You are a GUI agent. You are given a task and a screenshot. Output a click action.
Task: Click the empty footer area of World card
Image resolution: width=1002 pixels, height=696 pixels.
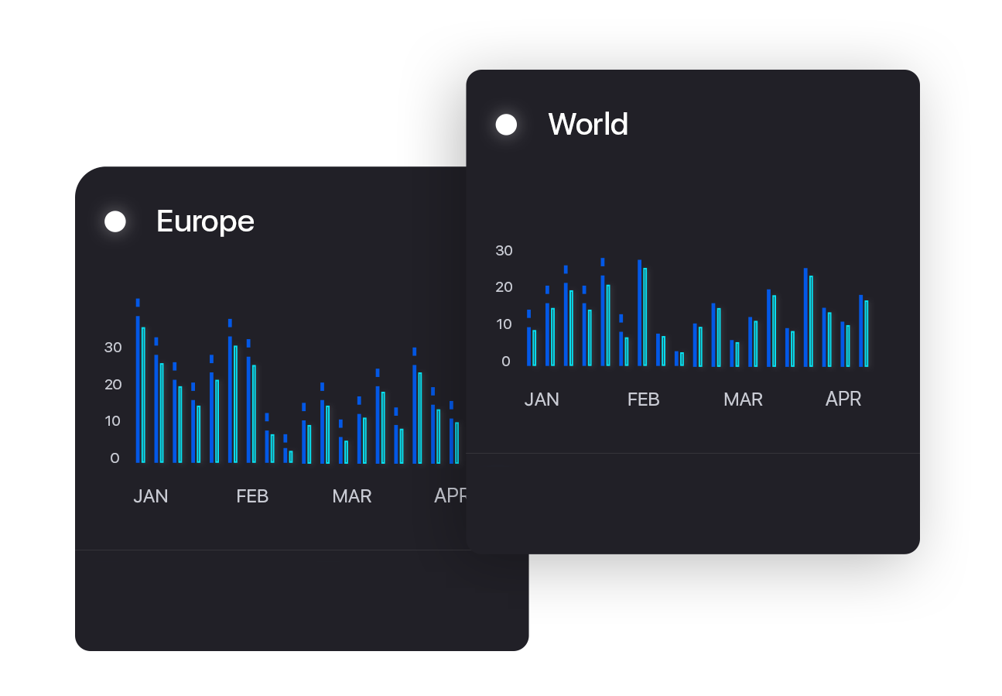pyautogui.click(x=693, y=503)
